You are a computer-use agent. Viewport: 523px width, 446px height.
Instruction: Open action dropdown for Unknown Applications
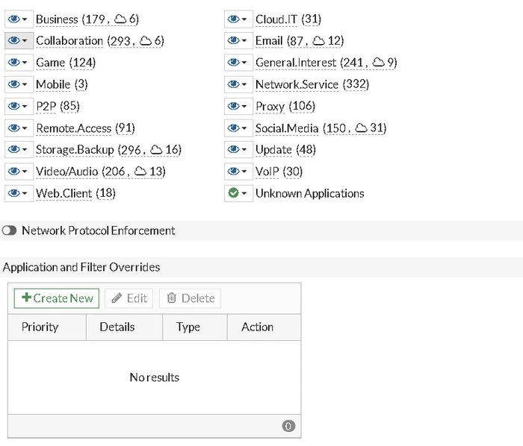pos(238,193)
